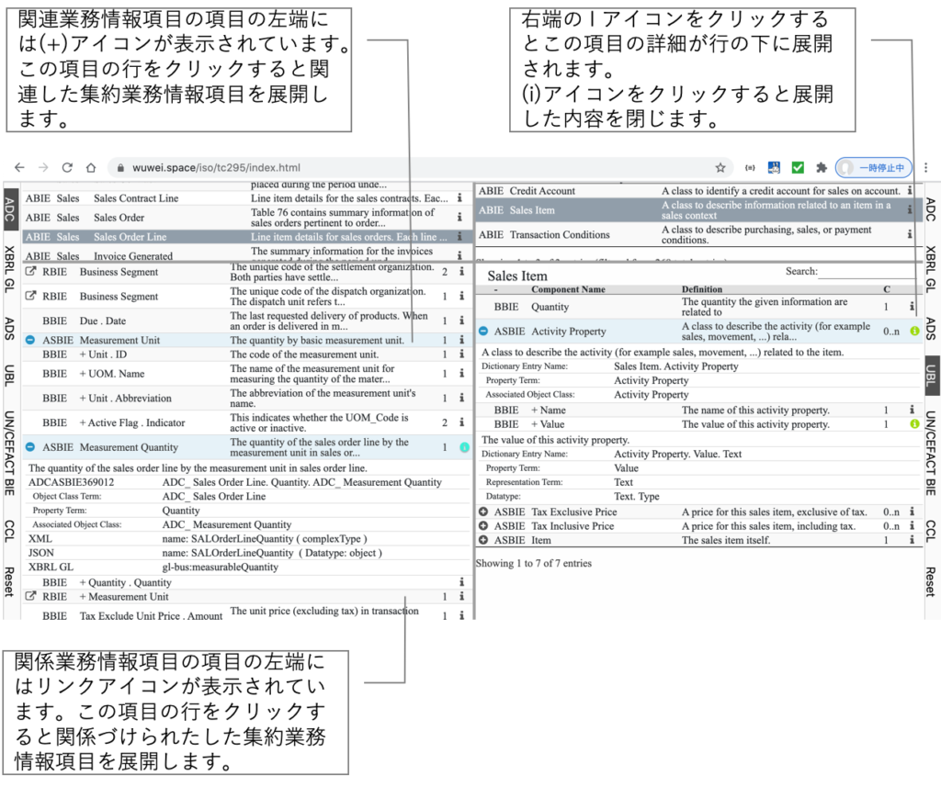Click Reset in the right sidebar
This screenshot has height=787, width=941.
[x=930, y=582]
